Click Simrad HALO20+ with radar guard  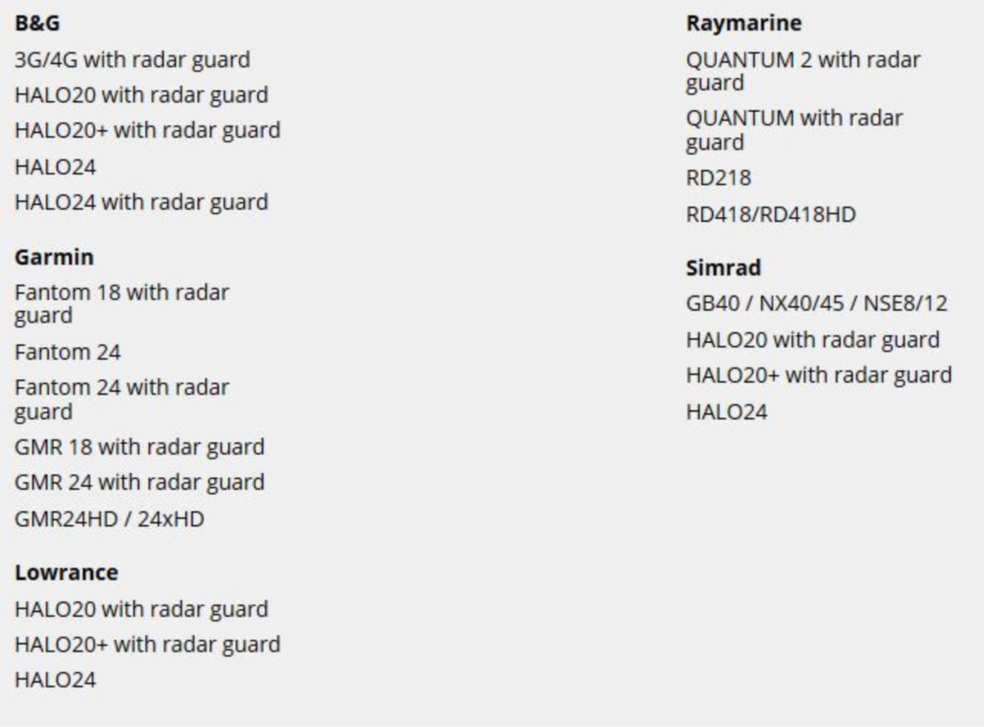819,376
